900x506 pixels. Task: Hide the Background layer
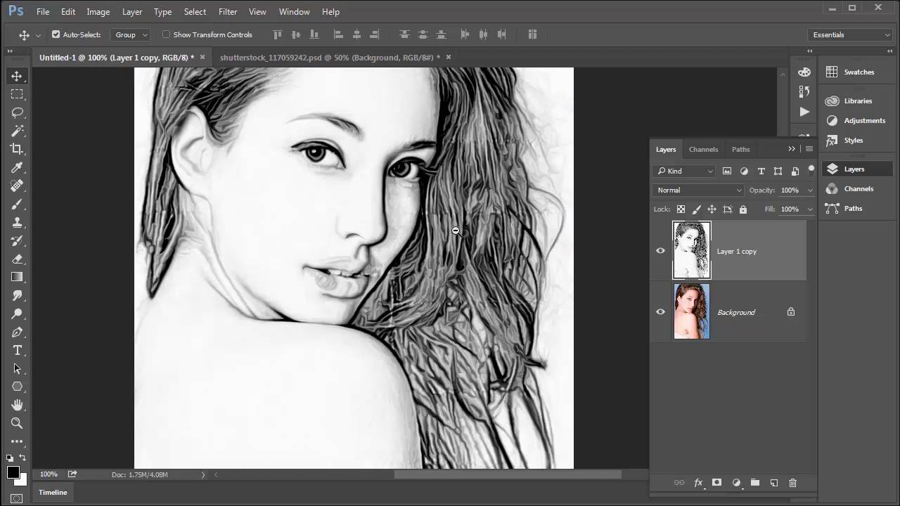[660, 312]
